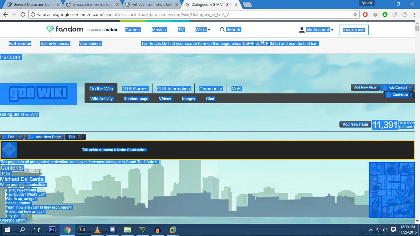Screen dimensions: 420x236
Task: Open the GTA Wiki logo image
Action: (x=38, y=94)
